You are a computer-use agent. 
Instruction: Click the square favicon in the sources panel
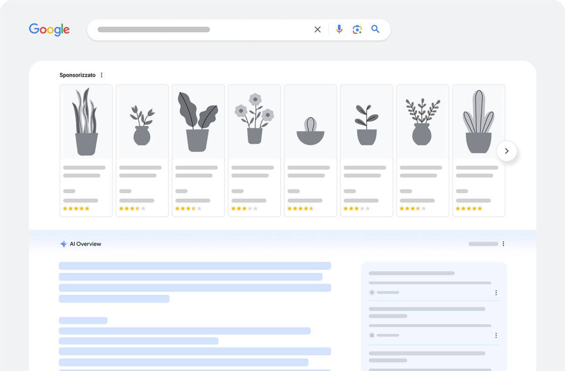pyautogui.click(x=372, y=335)
